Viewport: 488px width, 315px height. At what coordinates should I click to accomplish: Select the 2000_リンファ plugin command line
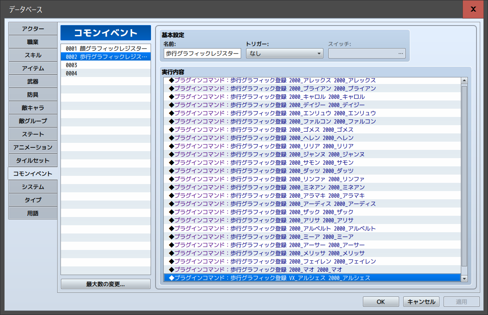click(x=312, y=179)
